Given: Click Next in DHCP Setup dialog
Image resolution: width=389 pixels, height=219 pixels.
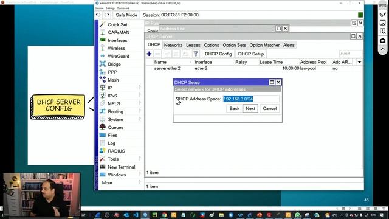Looking at the screenshot, I should click(x=250, y=109).
